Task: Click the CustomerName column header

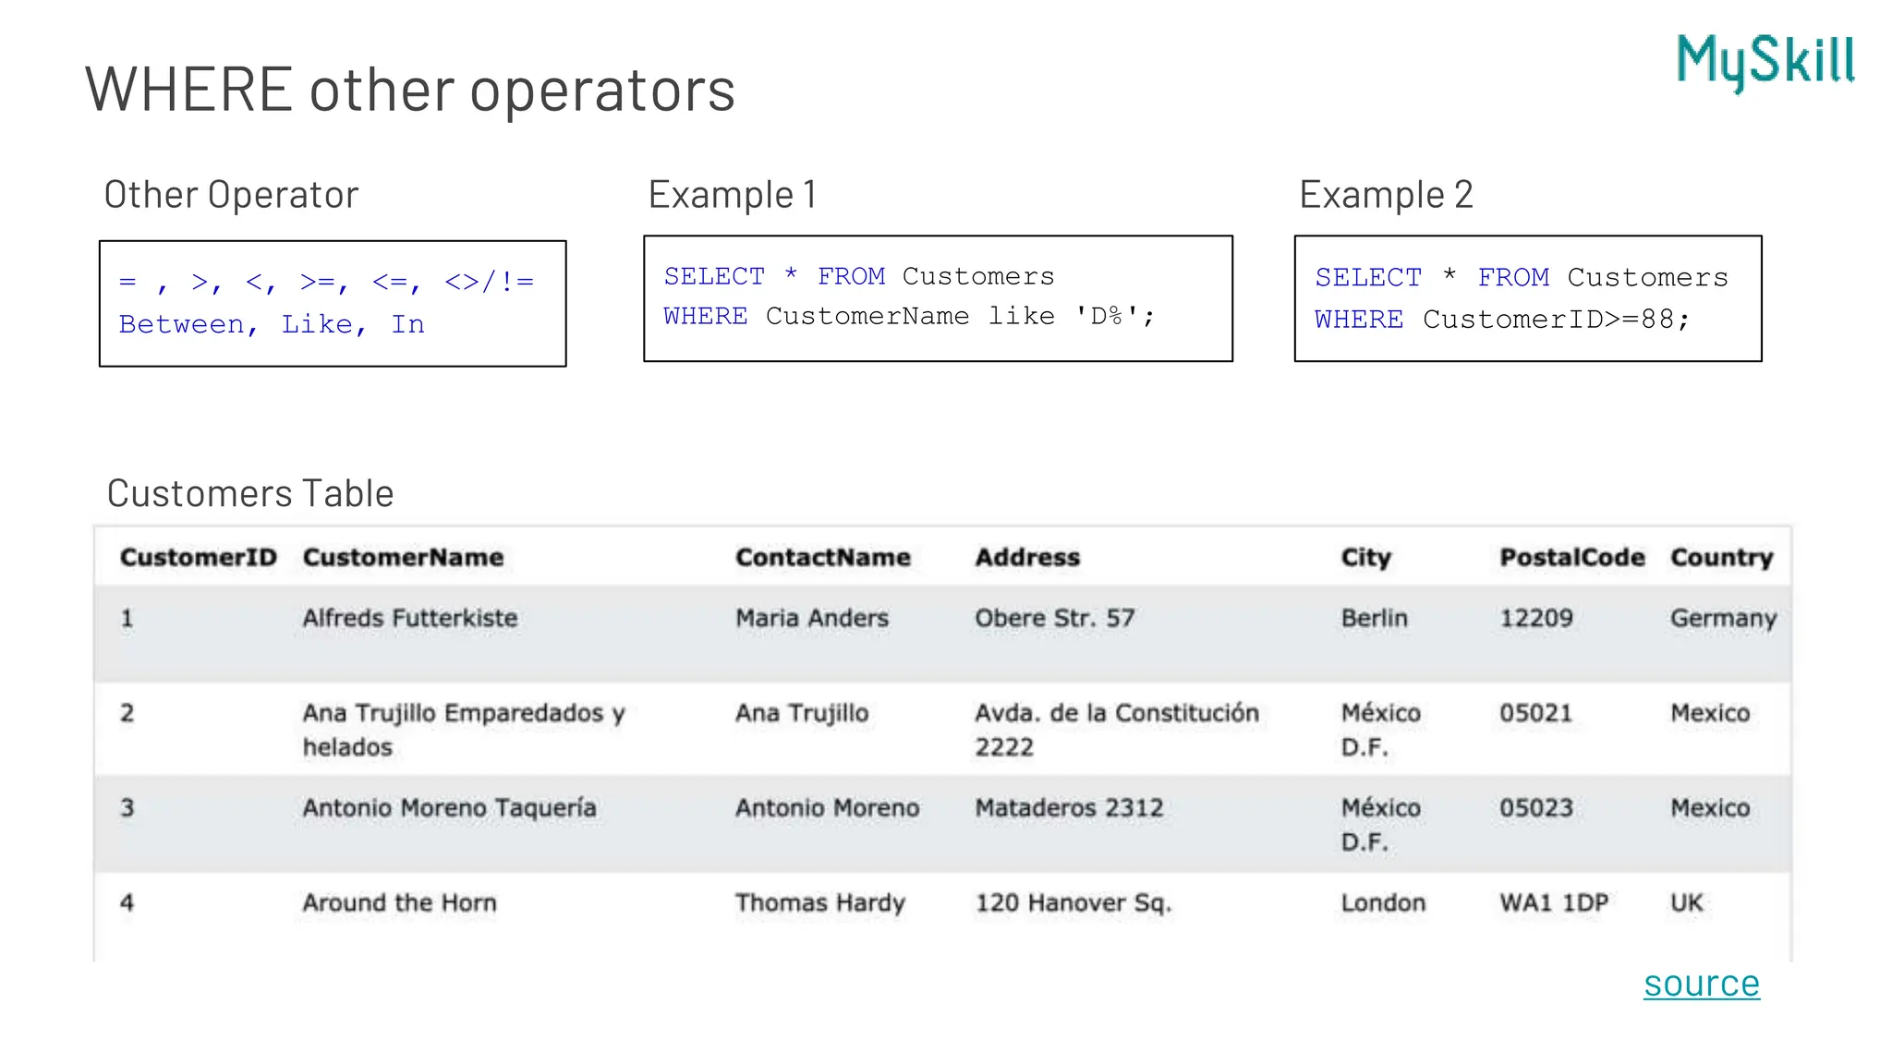Action: coord(404,557)
